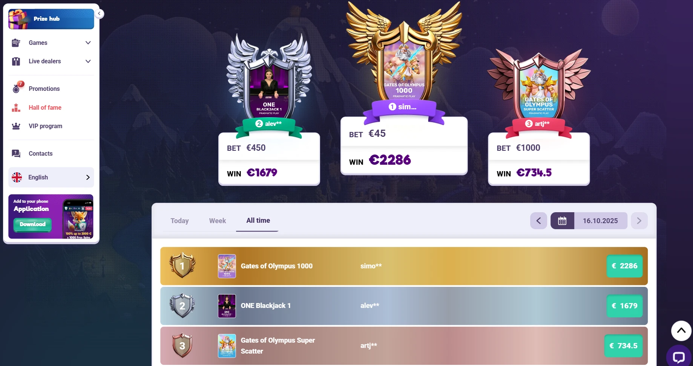
Task: Switch to the Week tab
Action: pos(218,221)
